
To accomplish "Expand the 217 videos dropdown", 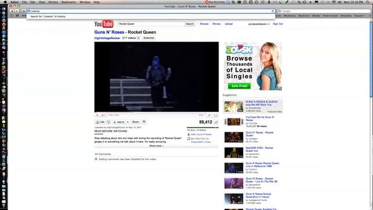I will 138,38.
